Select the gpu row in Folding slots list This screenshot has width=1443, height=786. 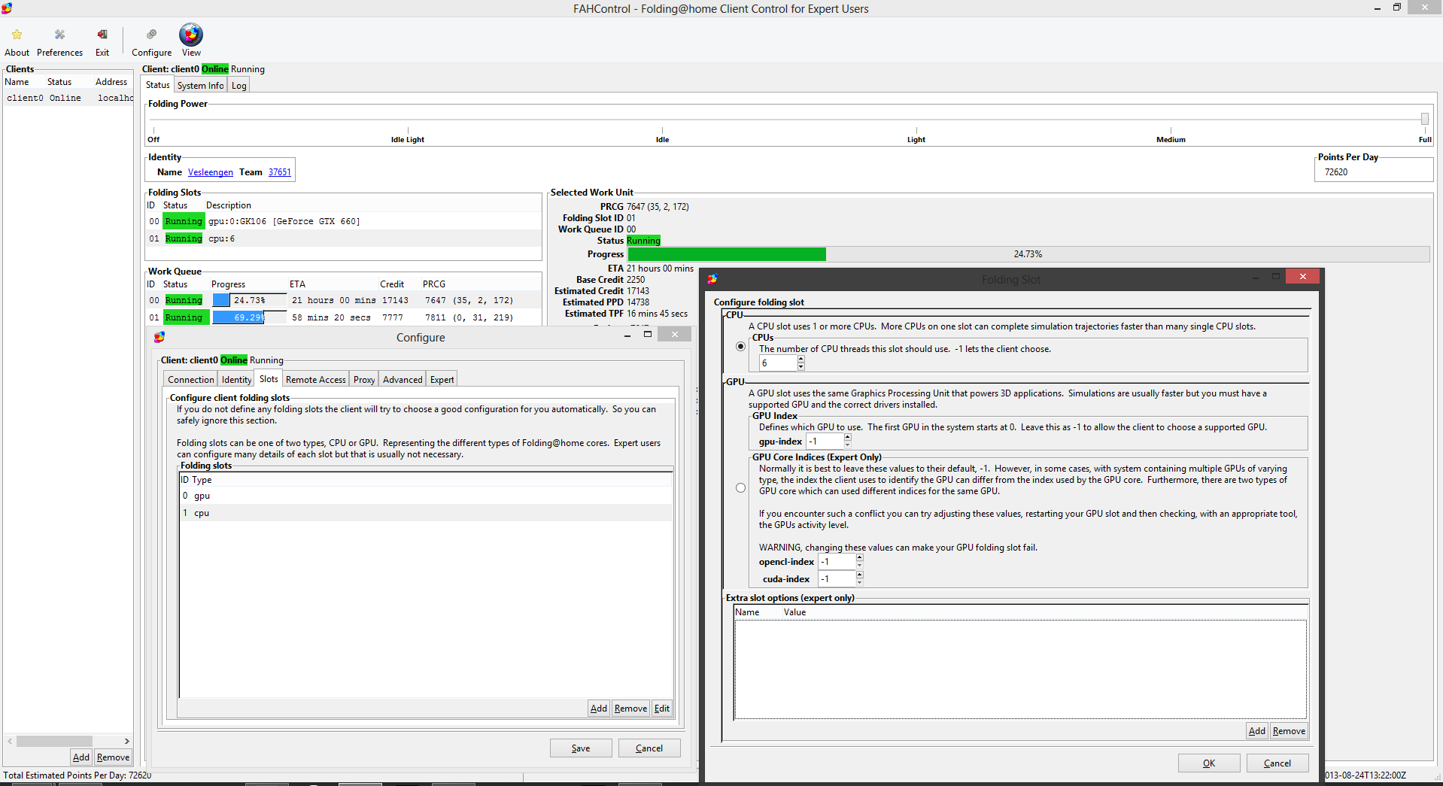[x=426, y=496]
